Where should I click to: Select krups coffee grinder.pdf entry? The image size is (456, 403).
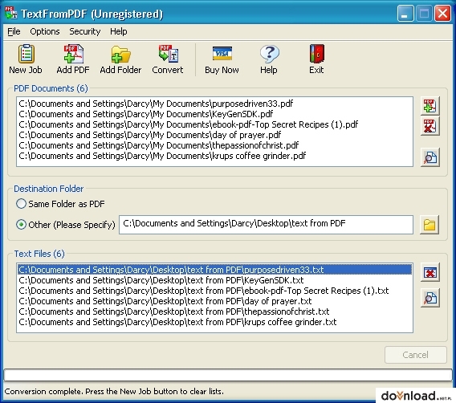(x=214, y=156)
